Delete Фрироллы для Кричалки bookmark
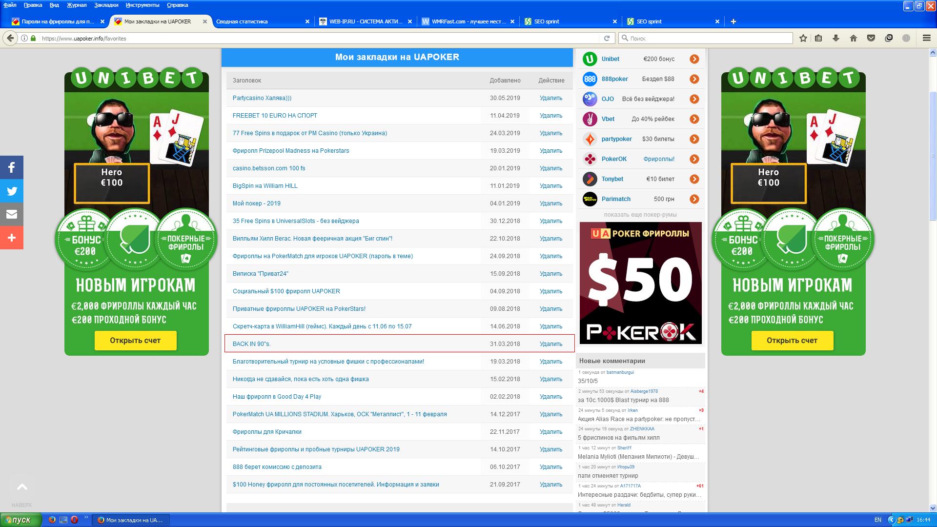 coord(551,432)
